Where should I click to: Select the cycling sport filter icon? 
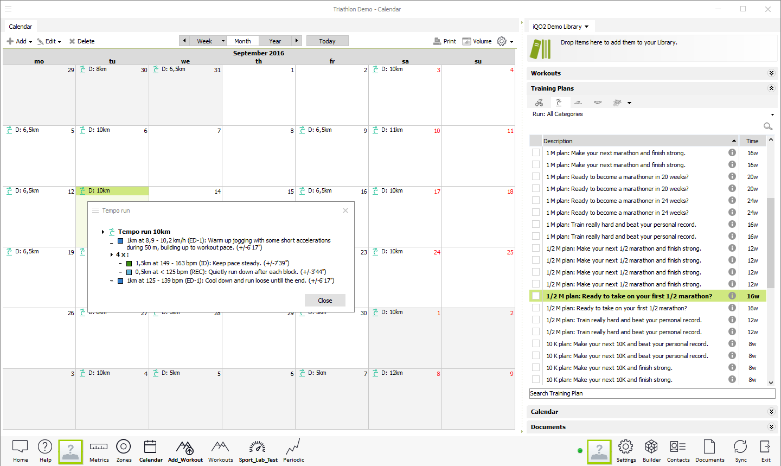(x=539, y=103)
